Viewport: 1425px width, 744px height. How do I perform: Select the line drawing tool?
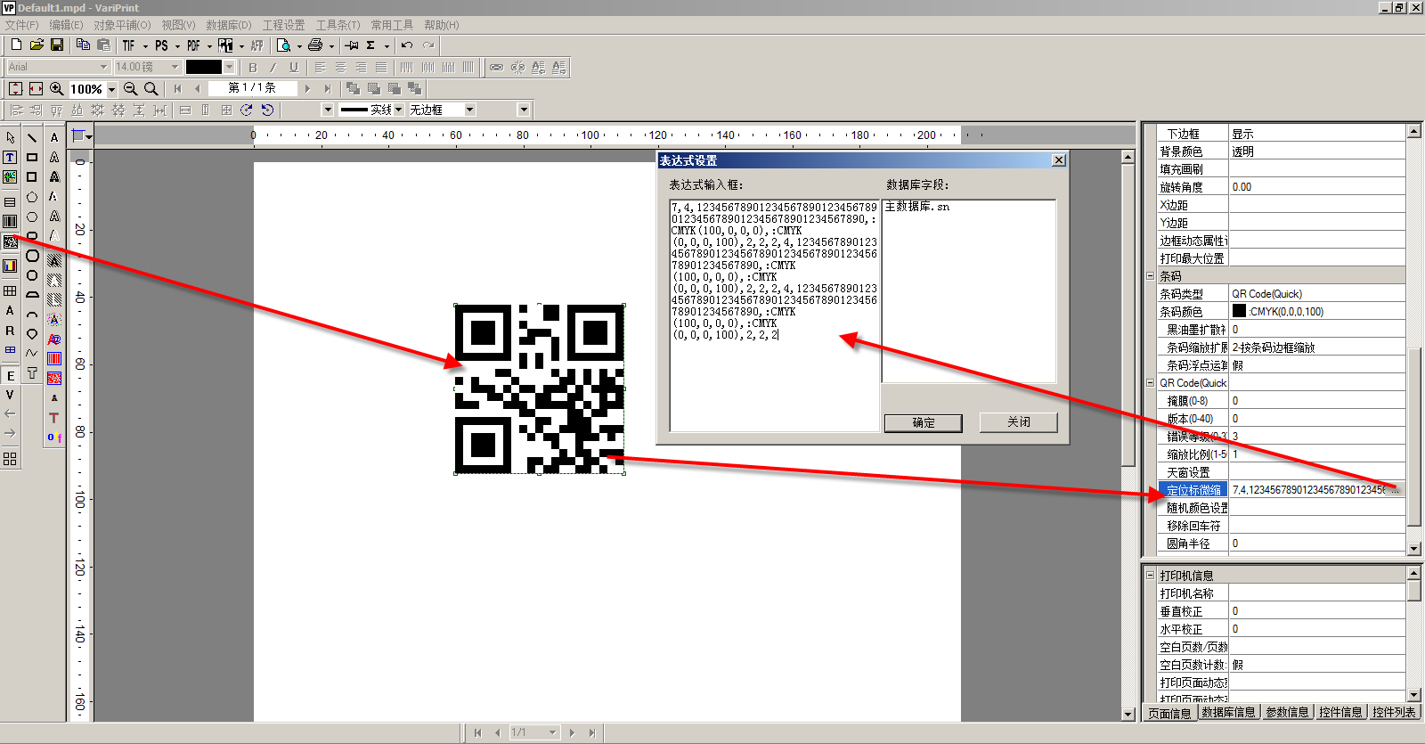click(x=32, y=137)
